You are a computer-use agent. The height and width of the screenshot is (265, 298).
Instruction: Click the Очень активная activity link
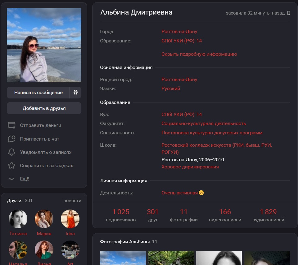[180, 193]
